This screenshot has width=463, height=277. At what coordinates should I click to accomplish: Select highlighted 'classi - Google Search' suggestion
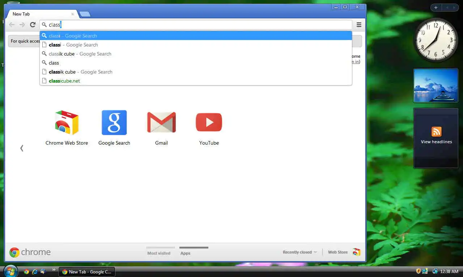196,36
